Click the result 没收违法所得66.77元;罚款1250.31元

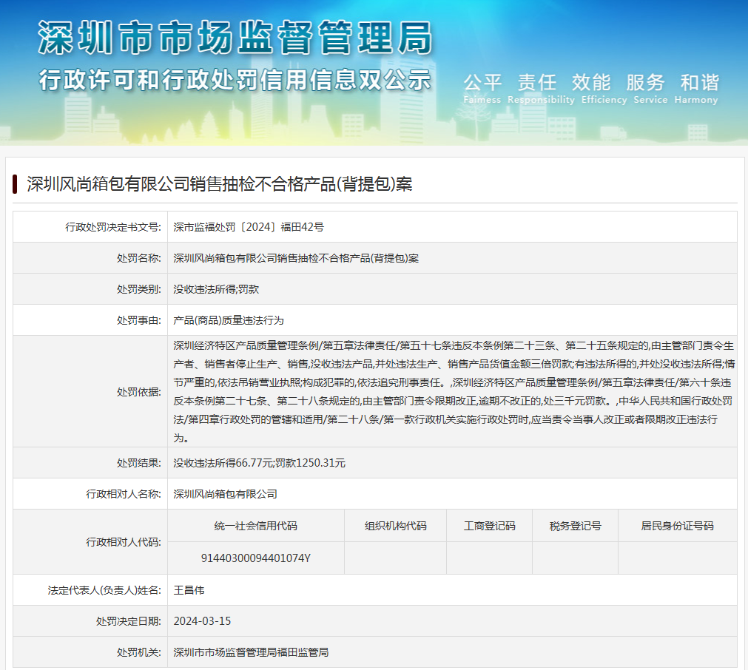260,462
